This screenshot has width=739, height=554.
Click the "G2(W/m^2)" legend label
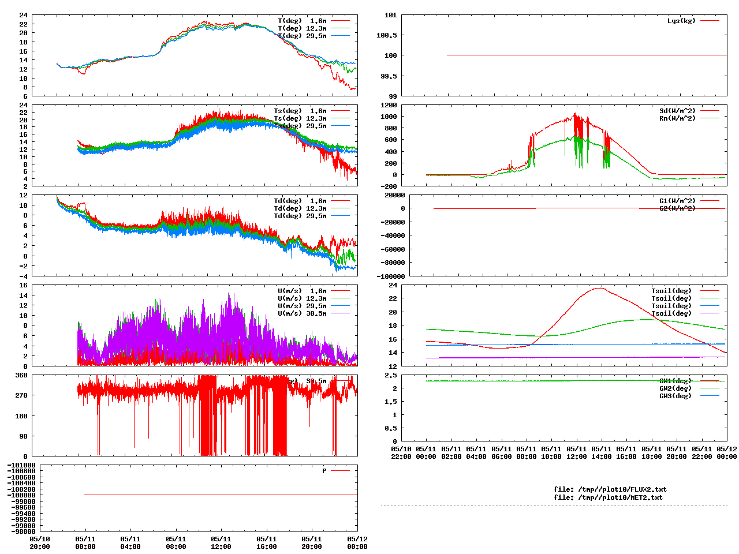pos(678,208)
